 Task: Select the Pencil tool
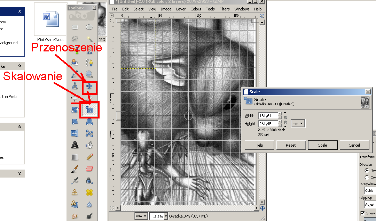point(89,157)
